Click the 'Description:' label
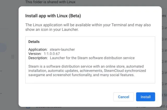Image resolution: width=167 pixels, height=110 pixels. tap(38, 58)
